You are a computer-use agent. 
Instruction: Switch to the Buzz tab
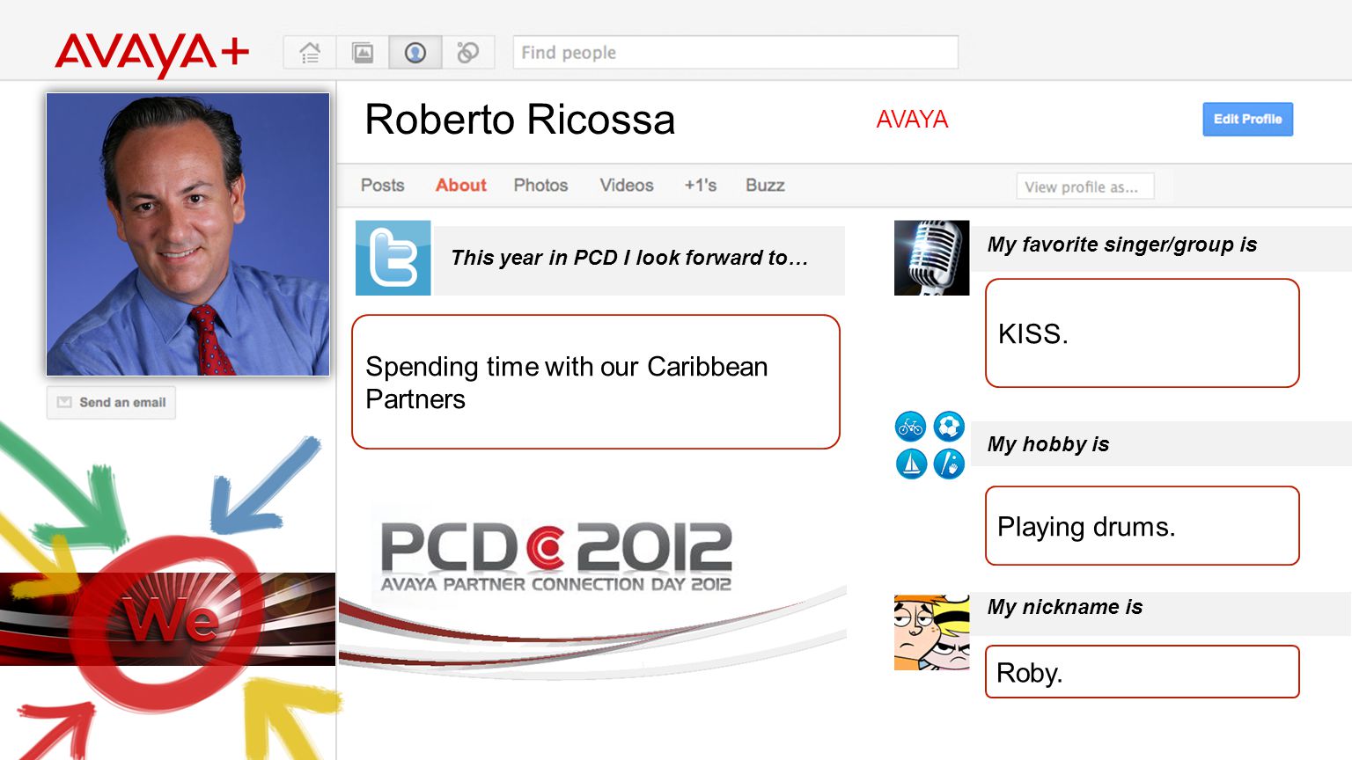(x=765, y=186)
